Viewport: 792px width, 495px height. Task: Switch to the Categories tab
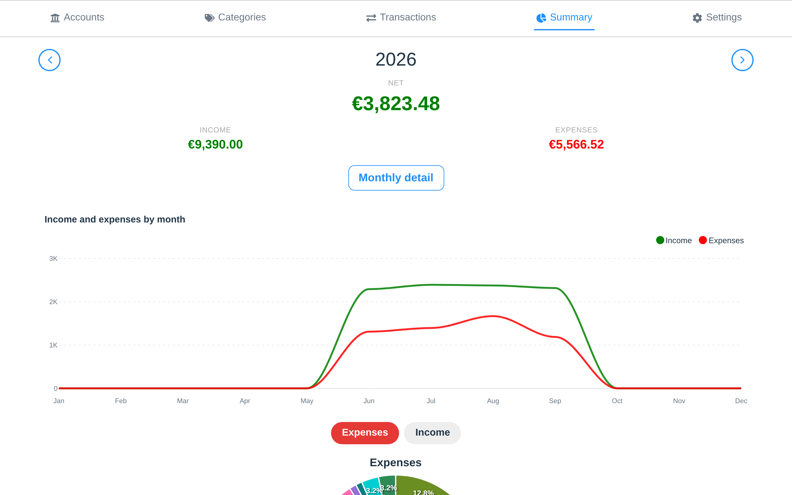235,17
